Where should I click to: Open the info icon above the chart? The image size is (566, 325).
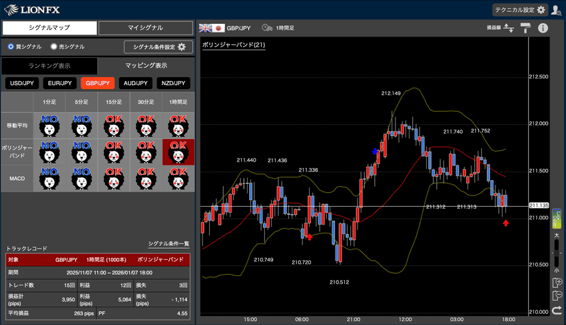pyautogui.click(x=543, y=28)
